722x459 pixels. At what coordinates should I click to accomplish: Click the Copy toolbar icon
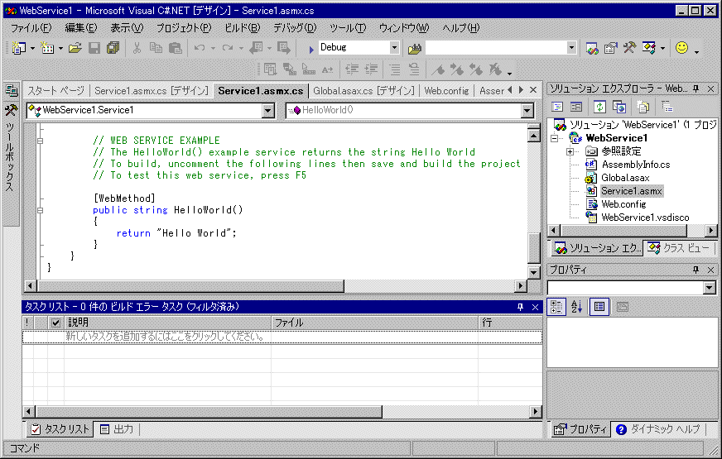(x=156, y=47)
